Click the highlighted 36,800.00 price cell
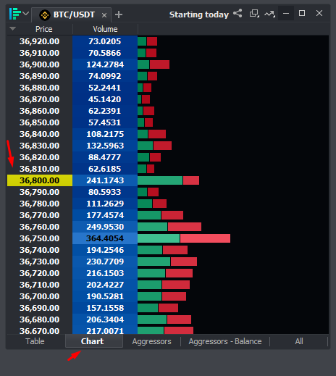This screenshot has width=336, height=376. click(40, 180)
